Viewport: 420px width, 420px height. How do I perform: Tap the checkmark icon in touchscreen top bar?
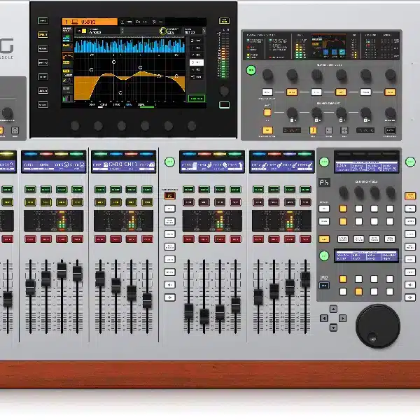(122, 22)
